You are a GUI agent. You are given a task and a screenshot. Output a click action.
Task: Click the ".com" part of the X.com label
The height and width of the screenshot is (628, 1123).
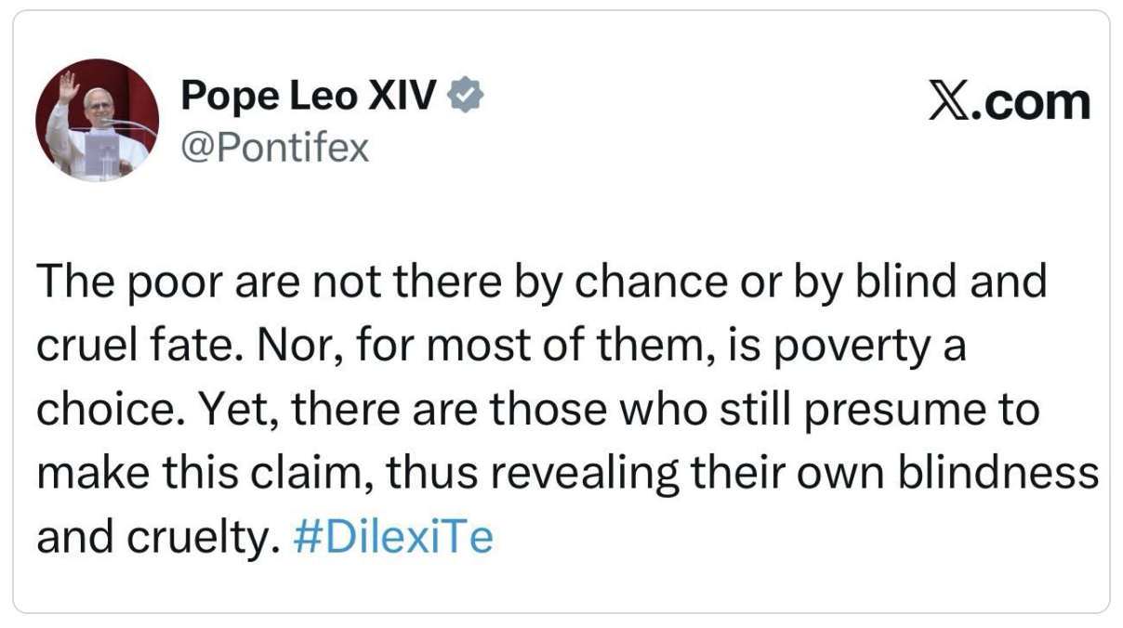click(x=1032, y=101)
